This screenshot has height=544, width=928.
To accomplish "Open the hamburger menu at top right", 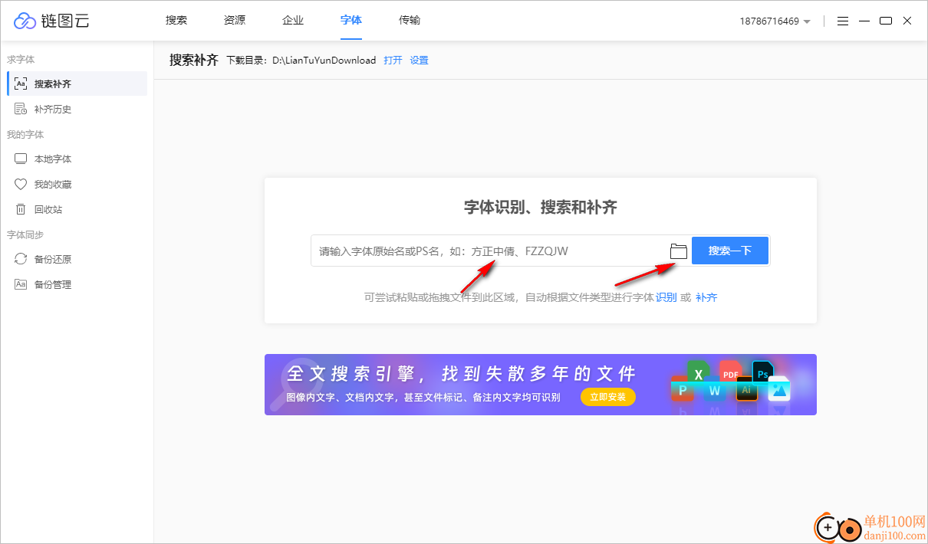I will coord(842,21).
